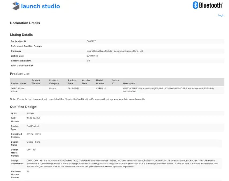
Task: Click the Wi-Fi Certification ID label
Action: tap(22, 65)
